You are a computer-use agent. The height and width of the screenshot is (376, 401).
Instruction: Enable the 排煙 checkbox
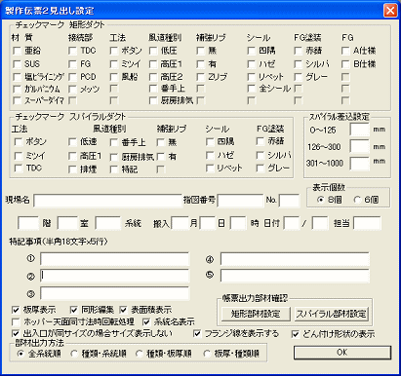tap(72, 169)
